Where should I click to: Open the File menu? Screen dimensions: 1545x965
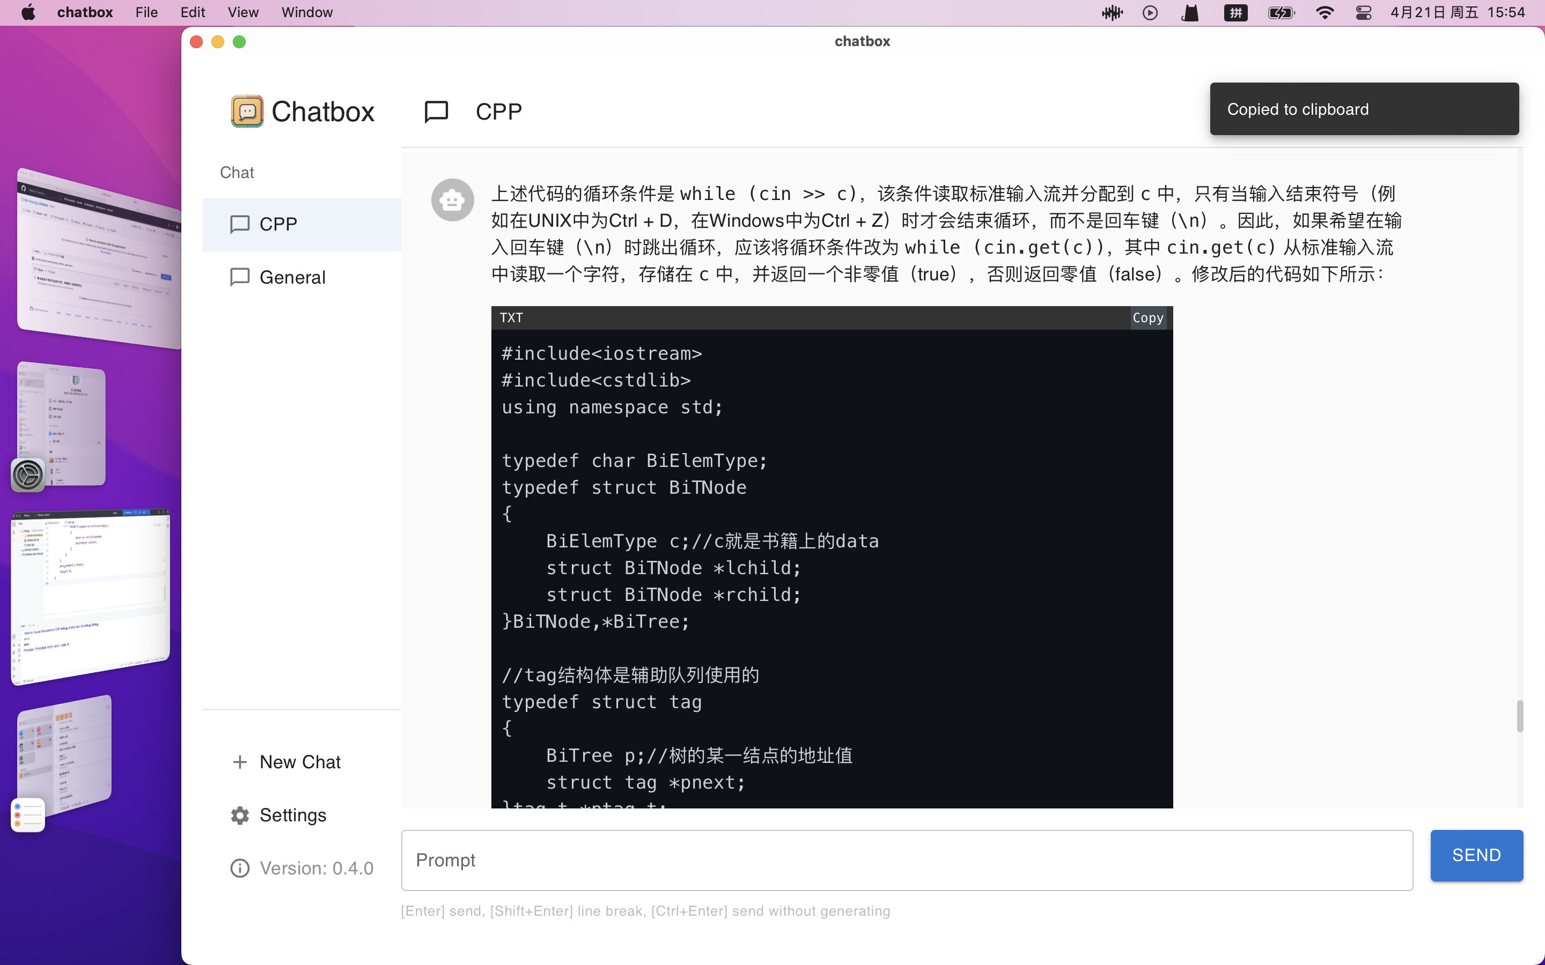click(145, 12)
